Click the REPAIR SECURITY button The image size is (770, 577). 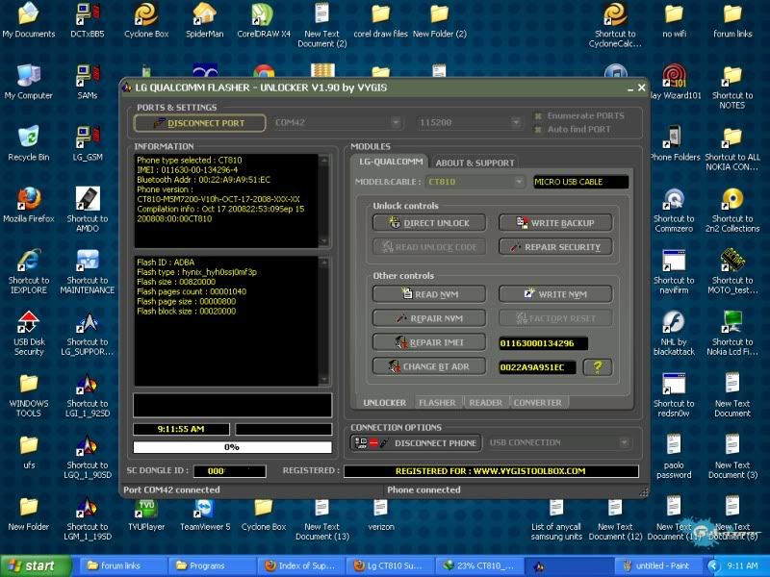(555, 247)
